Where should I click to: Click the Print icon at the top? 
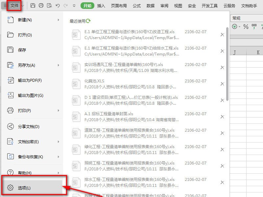pyautogui.click(x=41, y=5)
